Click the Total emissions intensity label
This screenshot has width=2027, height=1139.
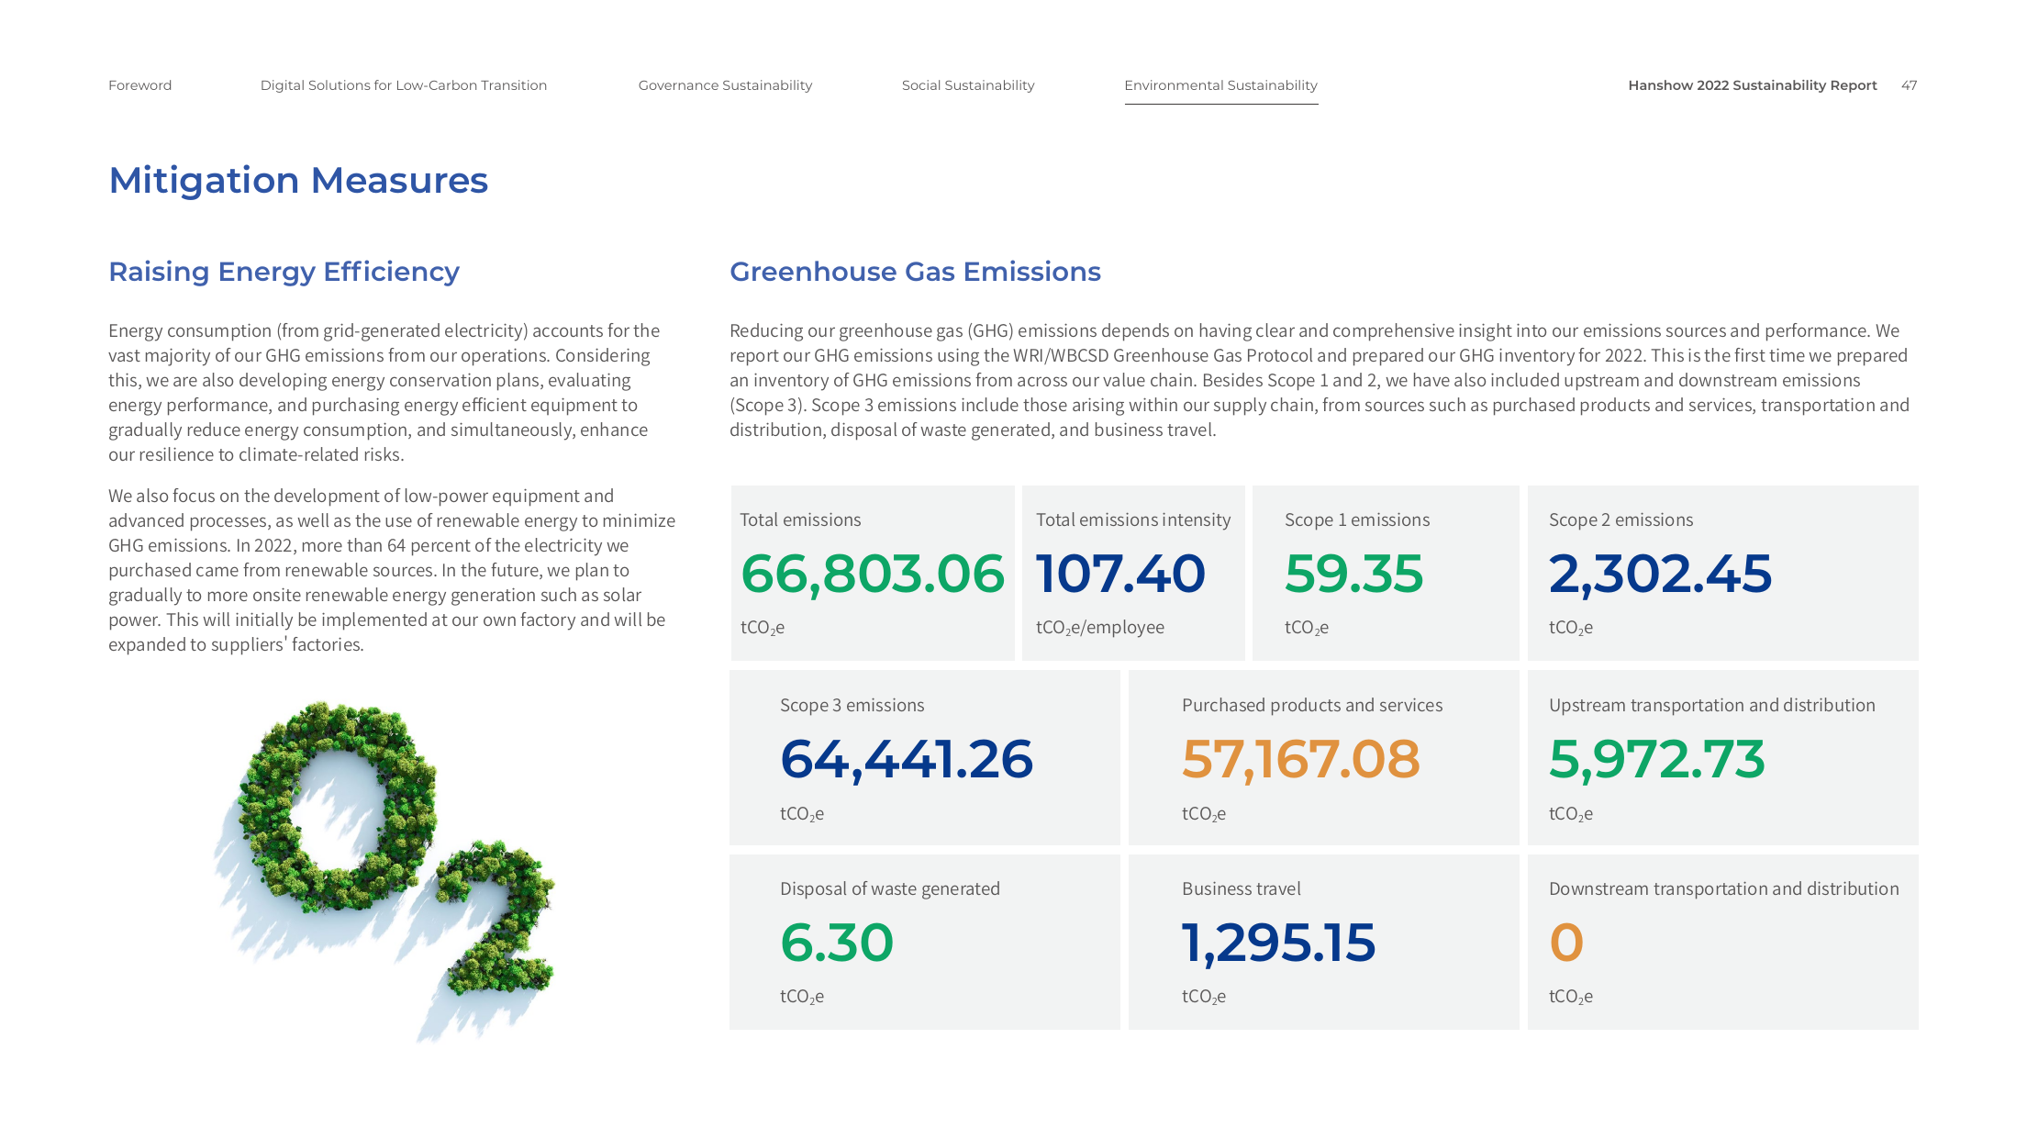pos(1133,519)
